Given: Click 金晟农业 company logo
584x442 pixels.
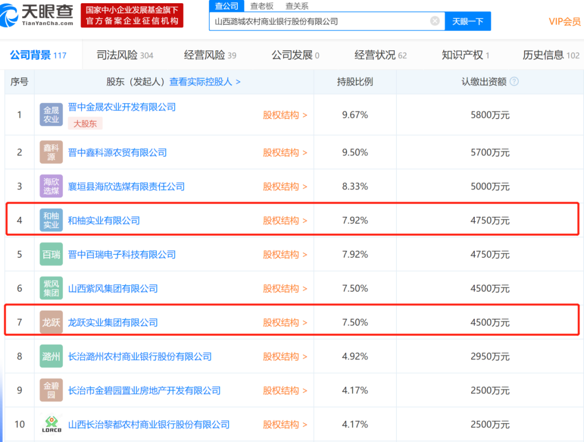Looking at the screenshot, I should point(51,114).
